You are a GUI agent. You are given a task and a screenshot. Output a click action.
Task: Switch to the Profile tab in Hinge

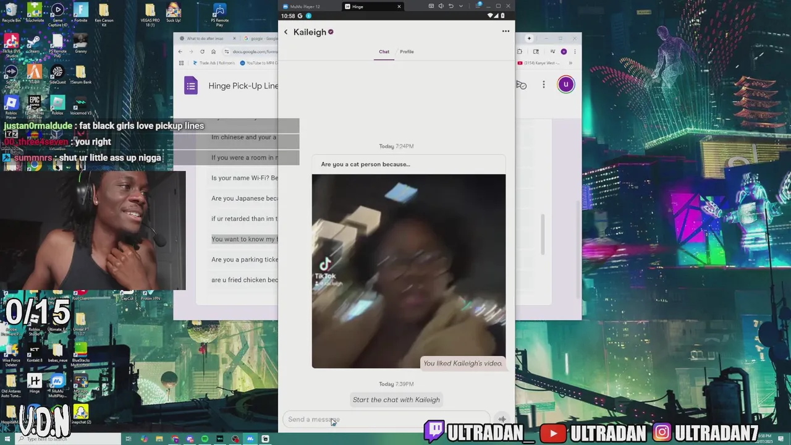(407, 52)
